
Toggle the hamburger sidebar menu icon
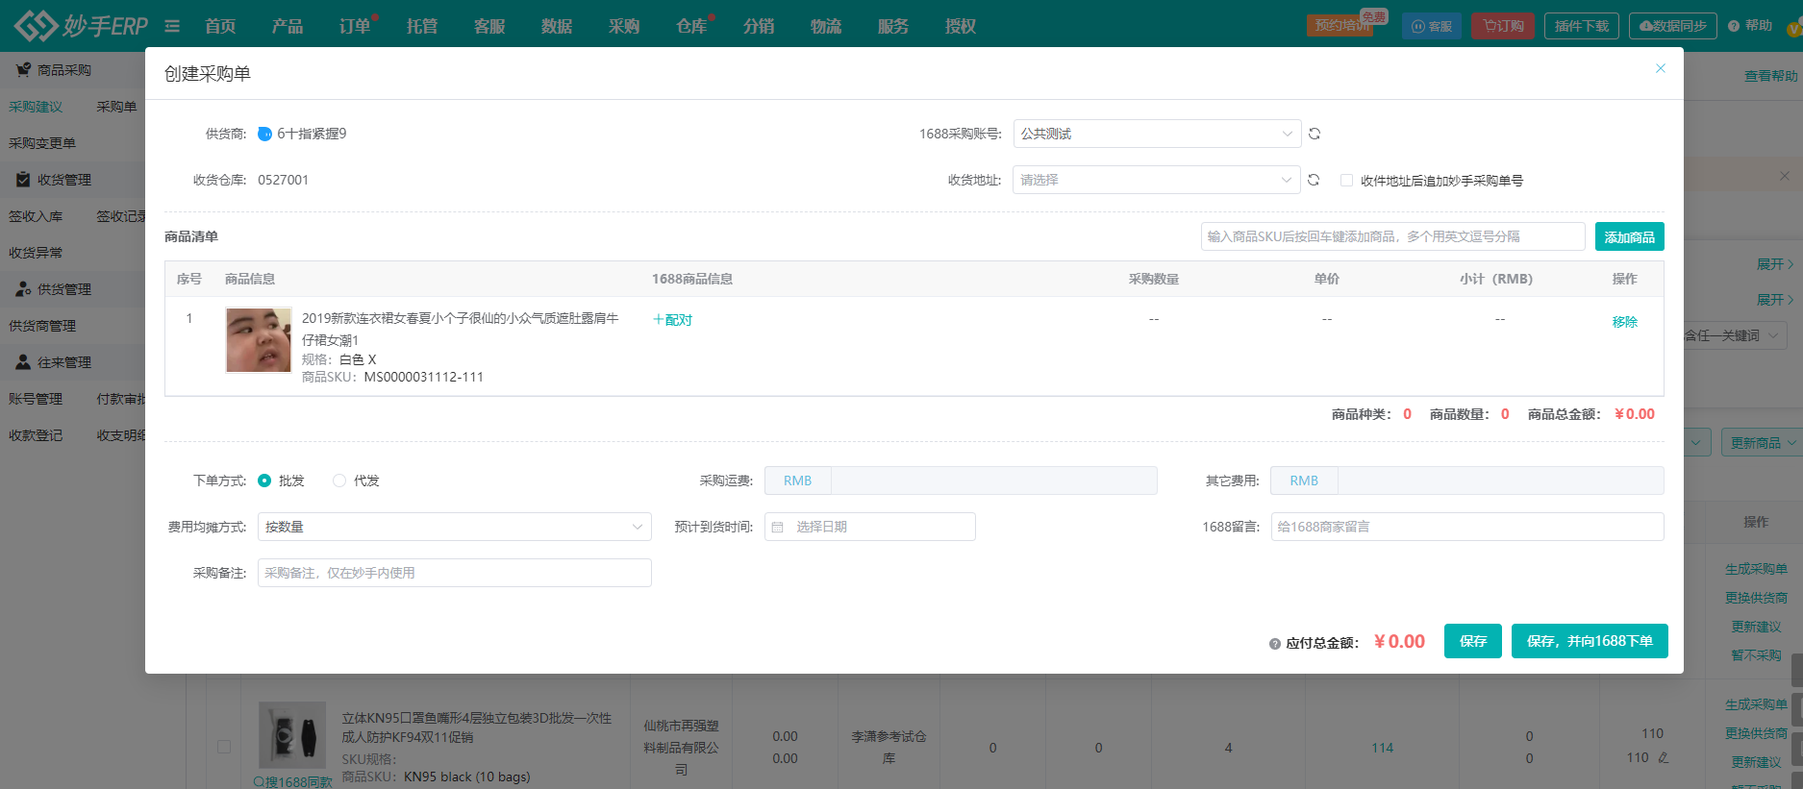pos(172,26)
